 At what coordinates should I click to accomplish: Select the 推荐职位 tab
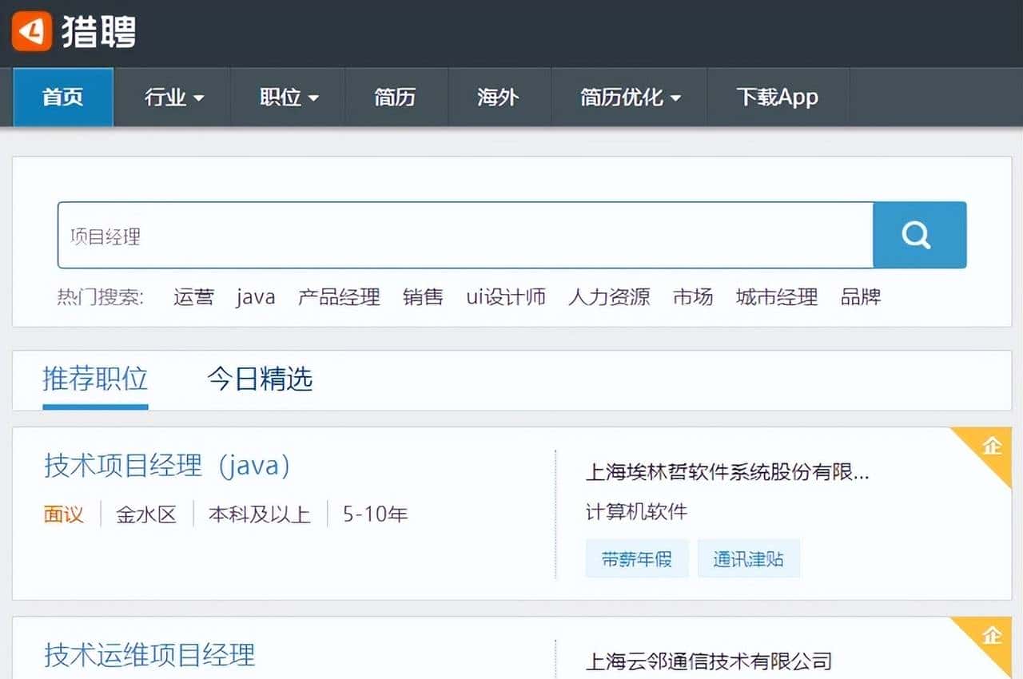click(95, 380)
